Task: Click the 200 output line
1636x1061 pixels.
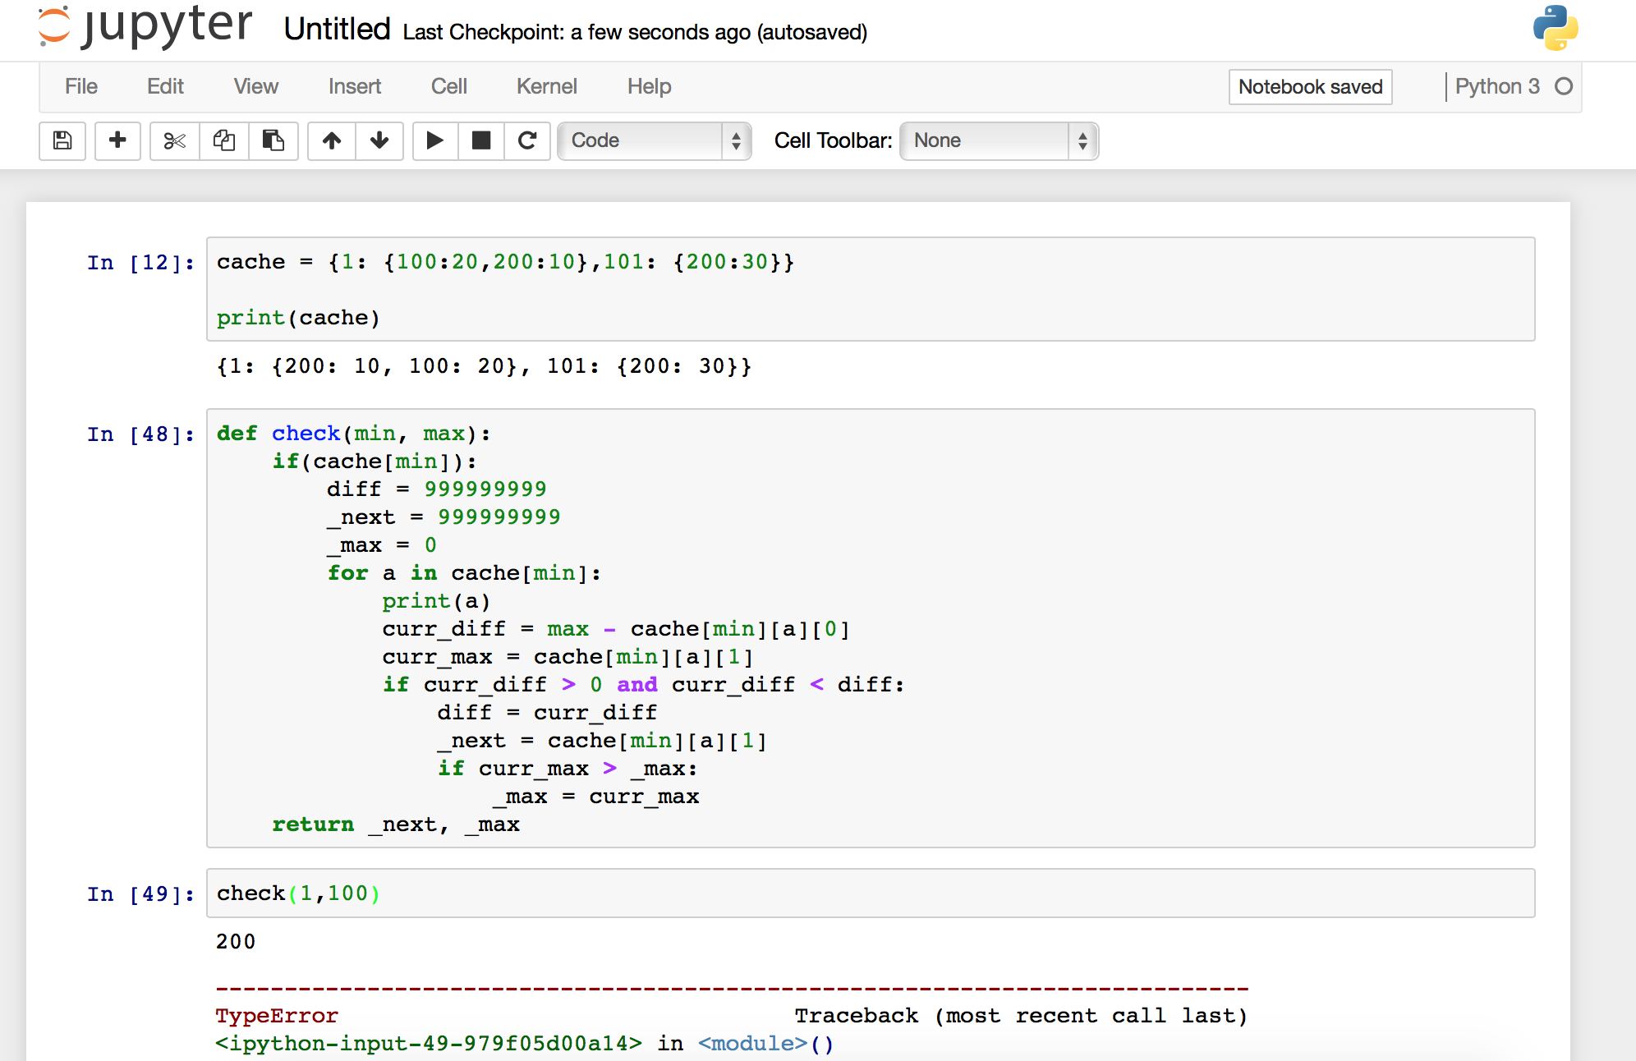Action: (236, 941)
